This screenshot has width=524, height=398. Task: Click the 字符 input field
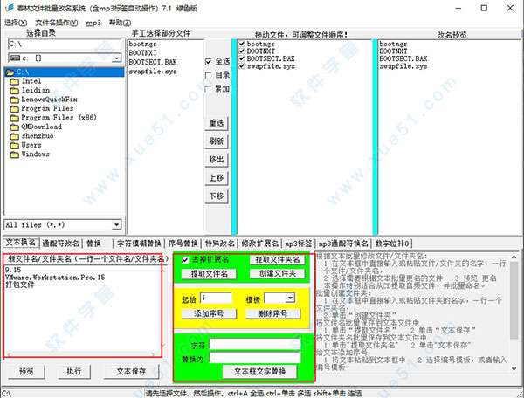tap(255, 344)
